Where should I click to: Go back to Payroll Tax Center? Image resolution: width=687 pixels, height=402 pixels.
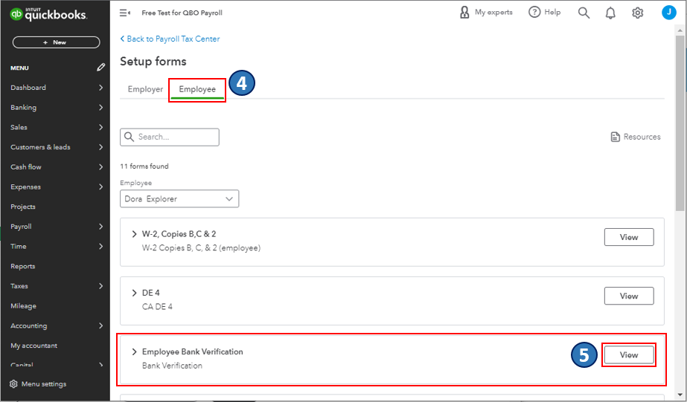[x=173, y=39]
